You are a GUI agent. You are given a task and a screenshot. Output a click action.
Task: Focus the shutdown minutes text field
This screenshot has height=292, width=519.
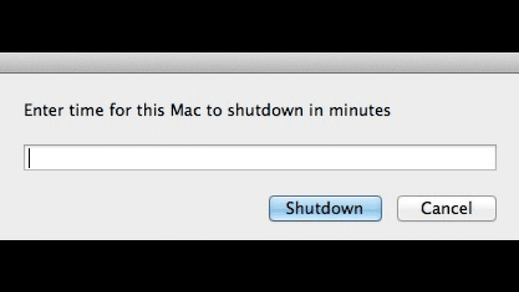[x=260, y=157]
